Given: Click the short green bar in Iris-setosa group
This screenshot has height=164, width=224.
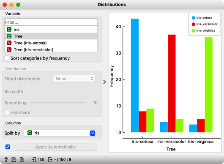Looking at the screenshot, I should [150, 120].
